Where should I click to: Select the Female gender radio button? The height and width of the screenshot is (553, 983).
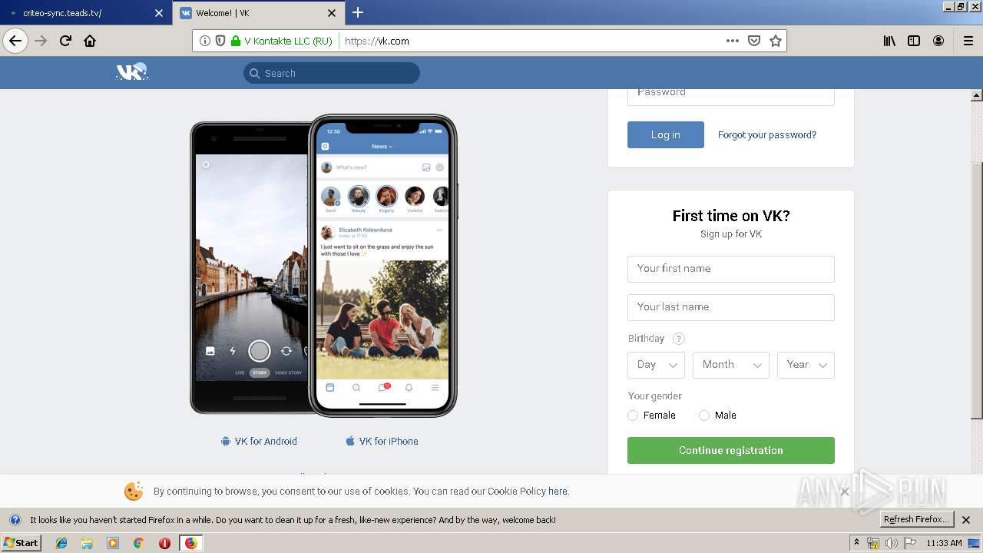click(633, 416)
